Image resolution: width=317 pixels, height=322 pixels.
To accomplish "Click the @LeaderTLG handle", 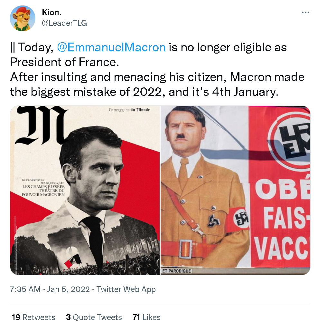I will [x=64, y=23].
